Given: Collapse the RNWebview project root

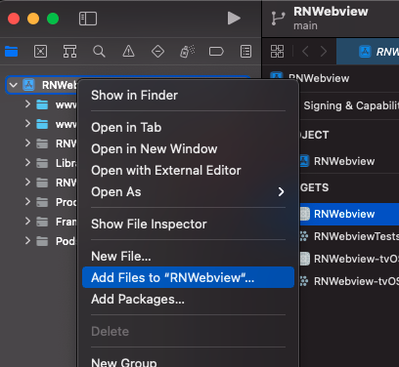Looking at the screenshot, I should coord(14,85).
